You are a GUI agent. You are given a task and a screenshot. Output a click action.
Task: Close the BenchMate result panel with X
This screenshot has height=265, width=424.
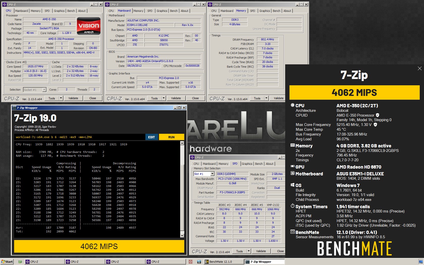(419, 68)
